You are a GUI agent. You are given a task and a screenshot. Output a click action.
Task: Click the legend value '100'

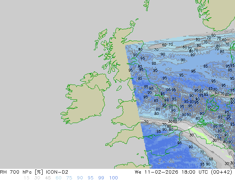(x=113, y=178)
